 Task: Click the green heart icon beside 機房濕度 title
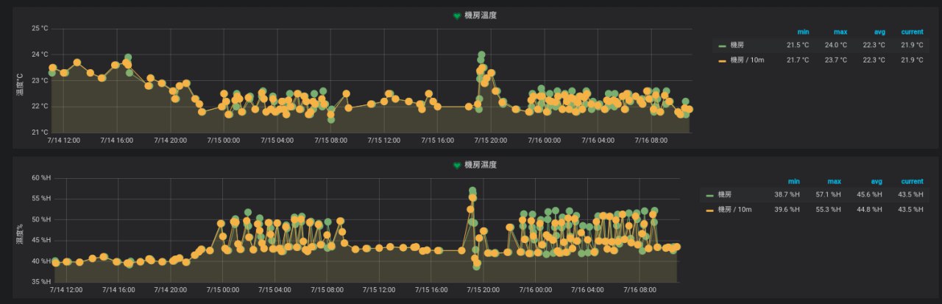tap(457, 165)
